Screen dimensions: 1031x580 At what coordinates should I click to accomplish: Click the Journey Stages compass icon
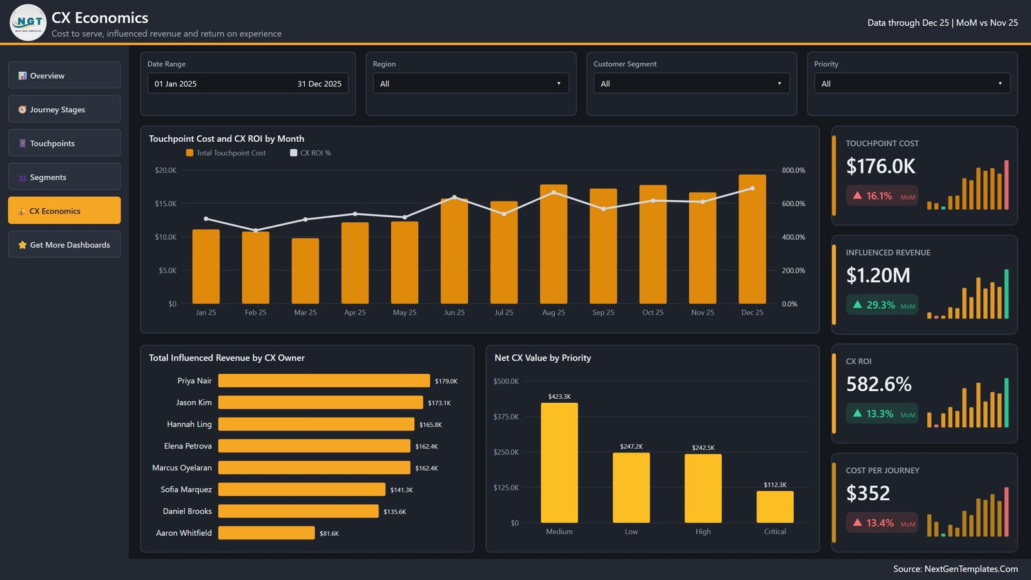(23, 110)
